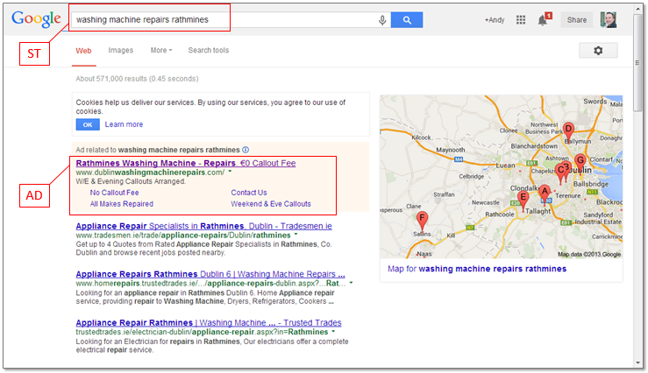Click the No Callout Fee sitelink
The width and height of the screenshot is (648, 373).
click(114, 193)
